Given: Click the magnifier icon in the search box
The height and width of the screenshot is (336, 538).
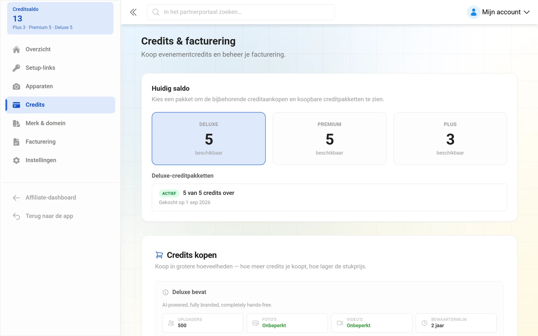Looking at the screenshot, I should click(x=156, y=12).
